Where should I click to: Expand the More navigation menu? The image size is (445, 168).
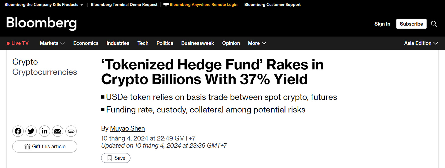[x=257, y=43]
